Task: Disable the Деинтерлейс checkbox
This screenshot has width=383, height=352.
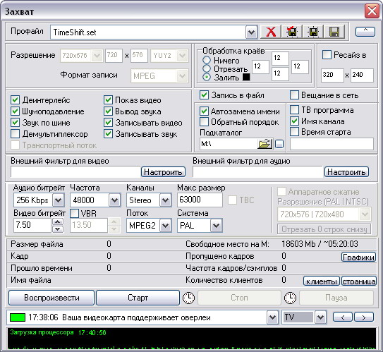Action: pos(15,100)
